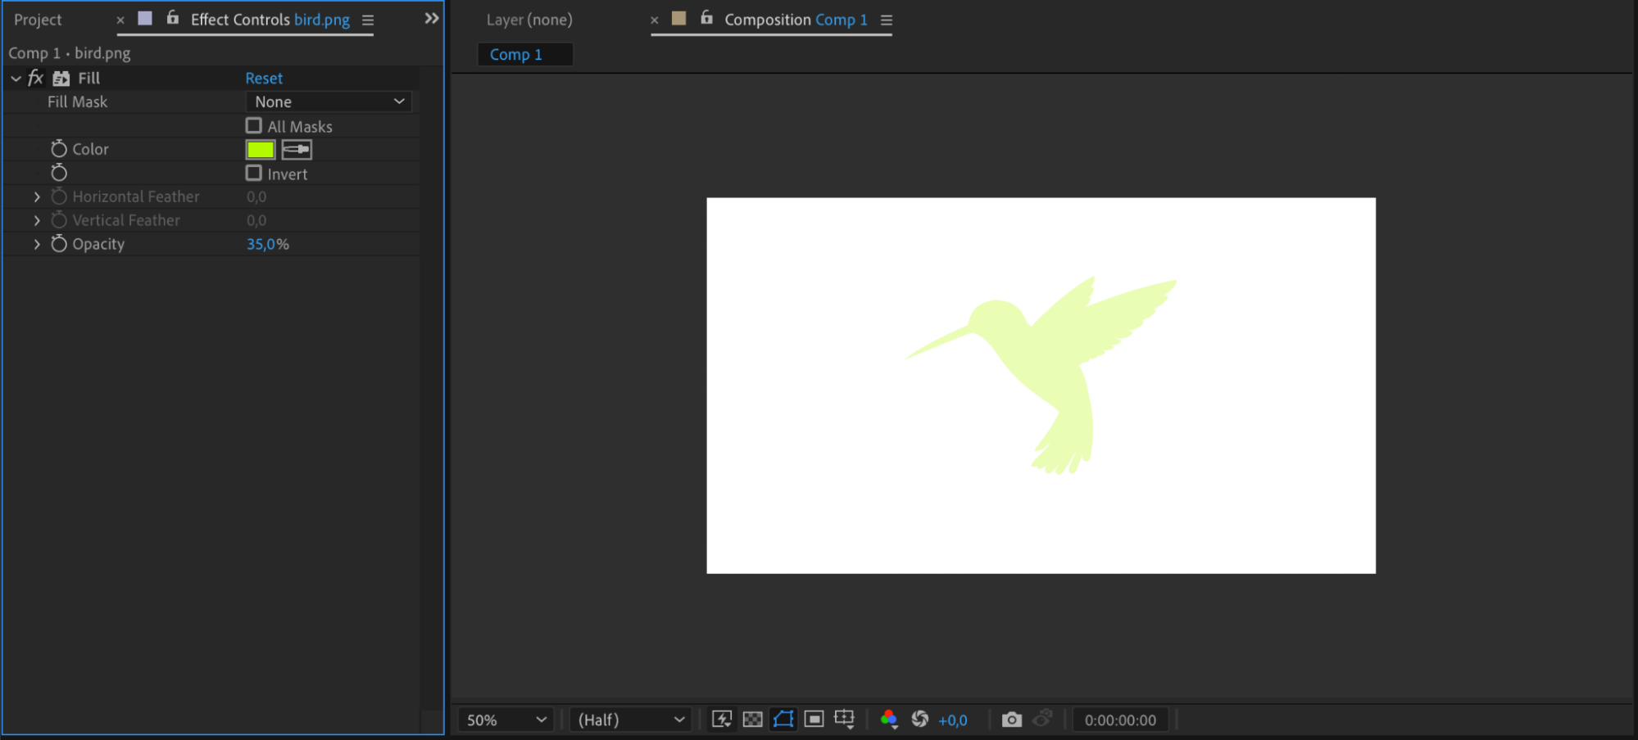The height and width of the screenshot is (740, 1638).
Task: Enable the All Masks checkbox
Action: click(x=254, y=126)
